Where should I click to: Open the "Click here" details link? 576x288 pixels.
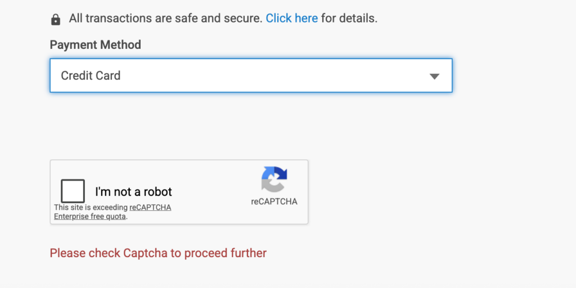click(291, 18)
